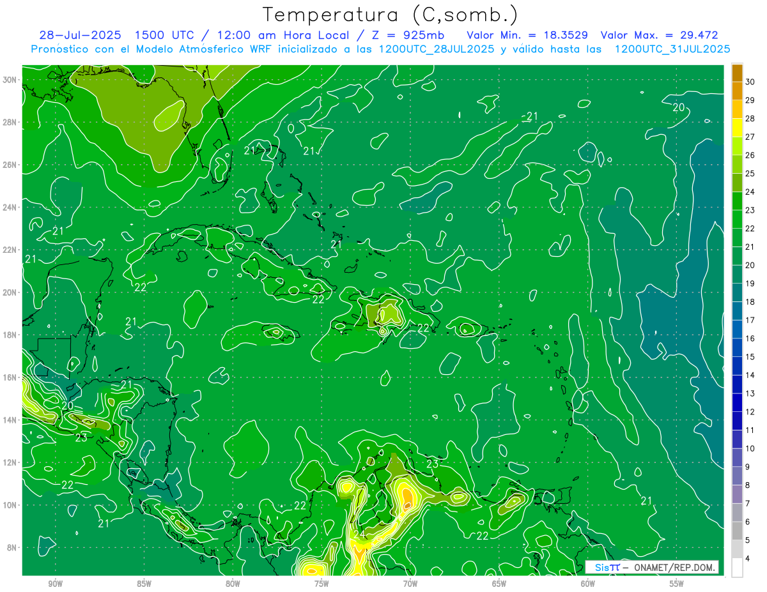Select the '28-Jul-2025 1500 UTC' date text
This screenshot has width=767, height=592.
coord(120,35)
